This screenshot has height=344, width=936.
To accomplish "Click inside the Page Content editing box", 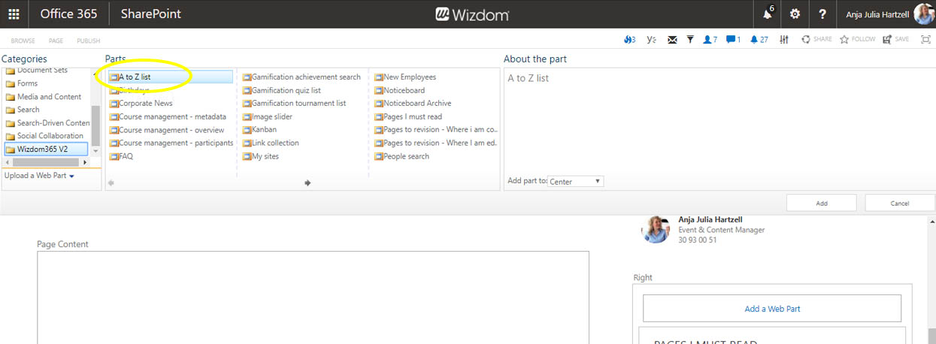I will pyautogui.click(x=313, y=297).
